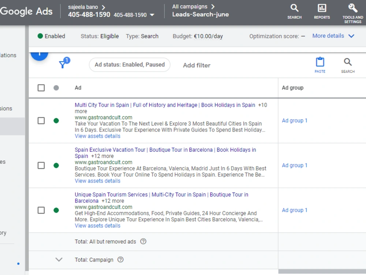
Task: Search the ads table with magnifier
Action: pyautogui.click(x=348, y=65)
